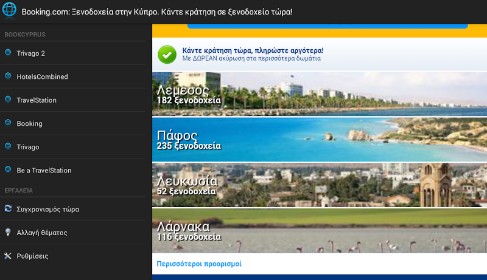The image size is (487, 280).
Task: Click the lightbulb icon for Αλλαγή θέματος
Action: point(8,232)
